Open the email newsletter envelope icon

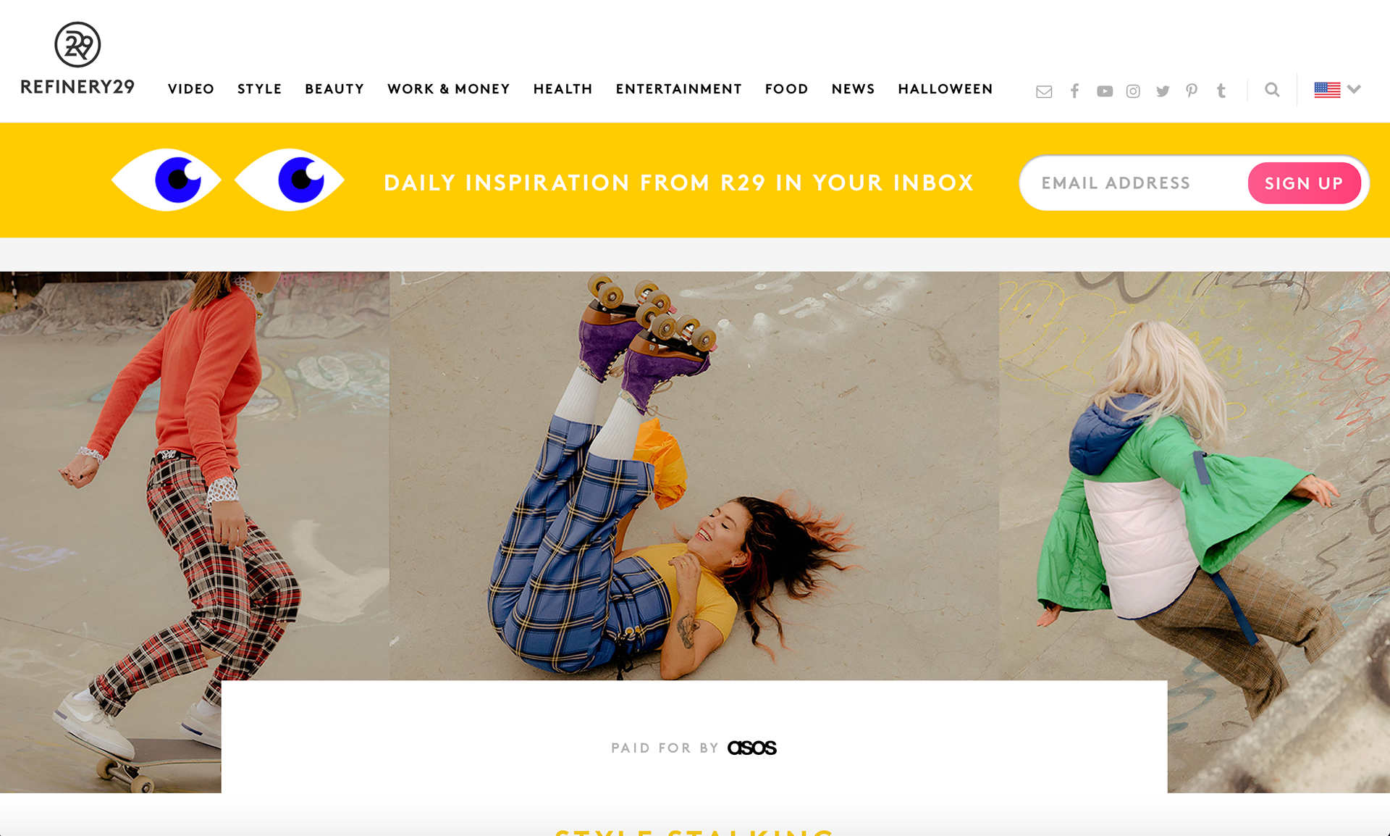(1044, 91)
